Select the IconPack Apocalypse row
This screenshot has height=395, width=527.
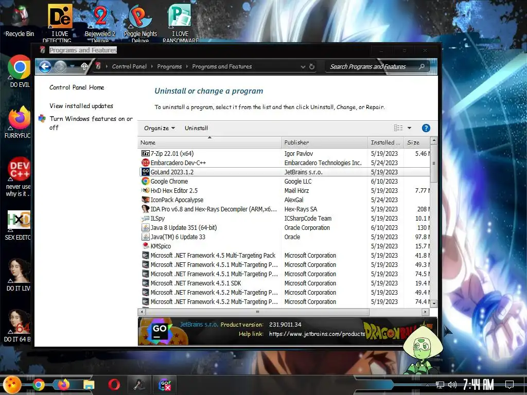tap(284, 200)
